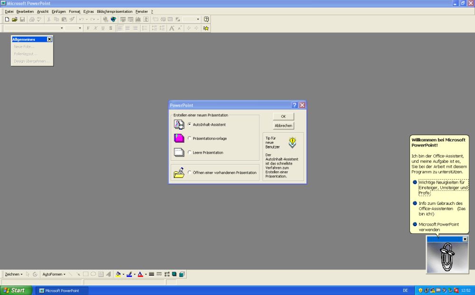Open the Fill Color dropdown arrow
The image size is (475, 295).
coord(123,274)
